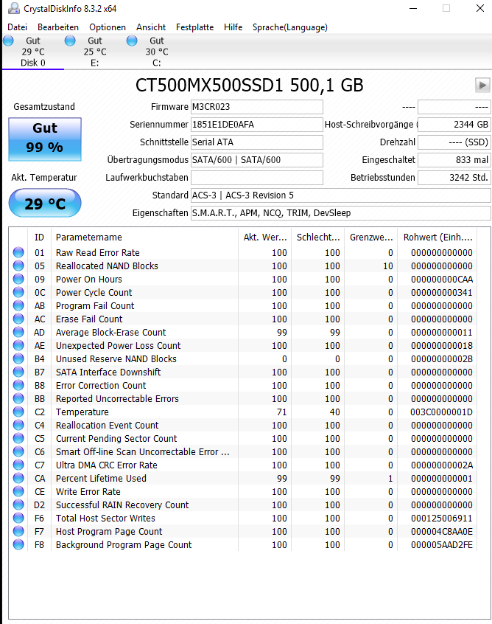
Task: Click status circle of Unused Reserve NAND Blocks
Action: [x=18, y=358]
